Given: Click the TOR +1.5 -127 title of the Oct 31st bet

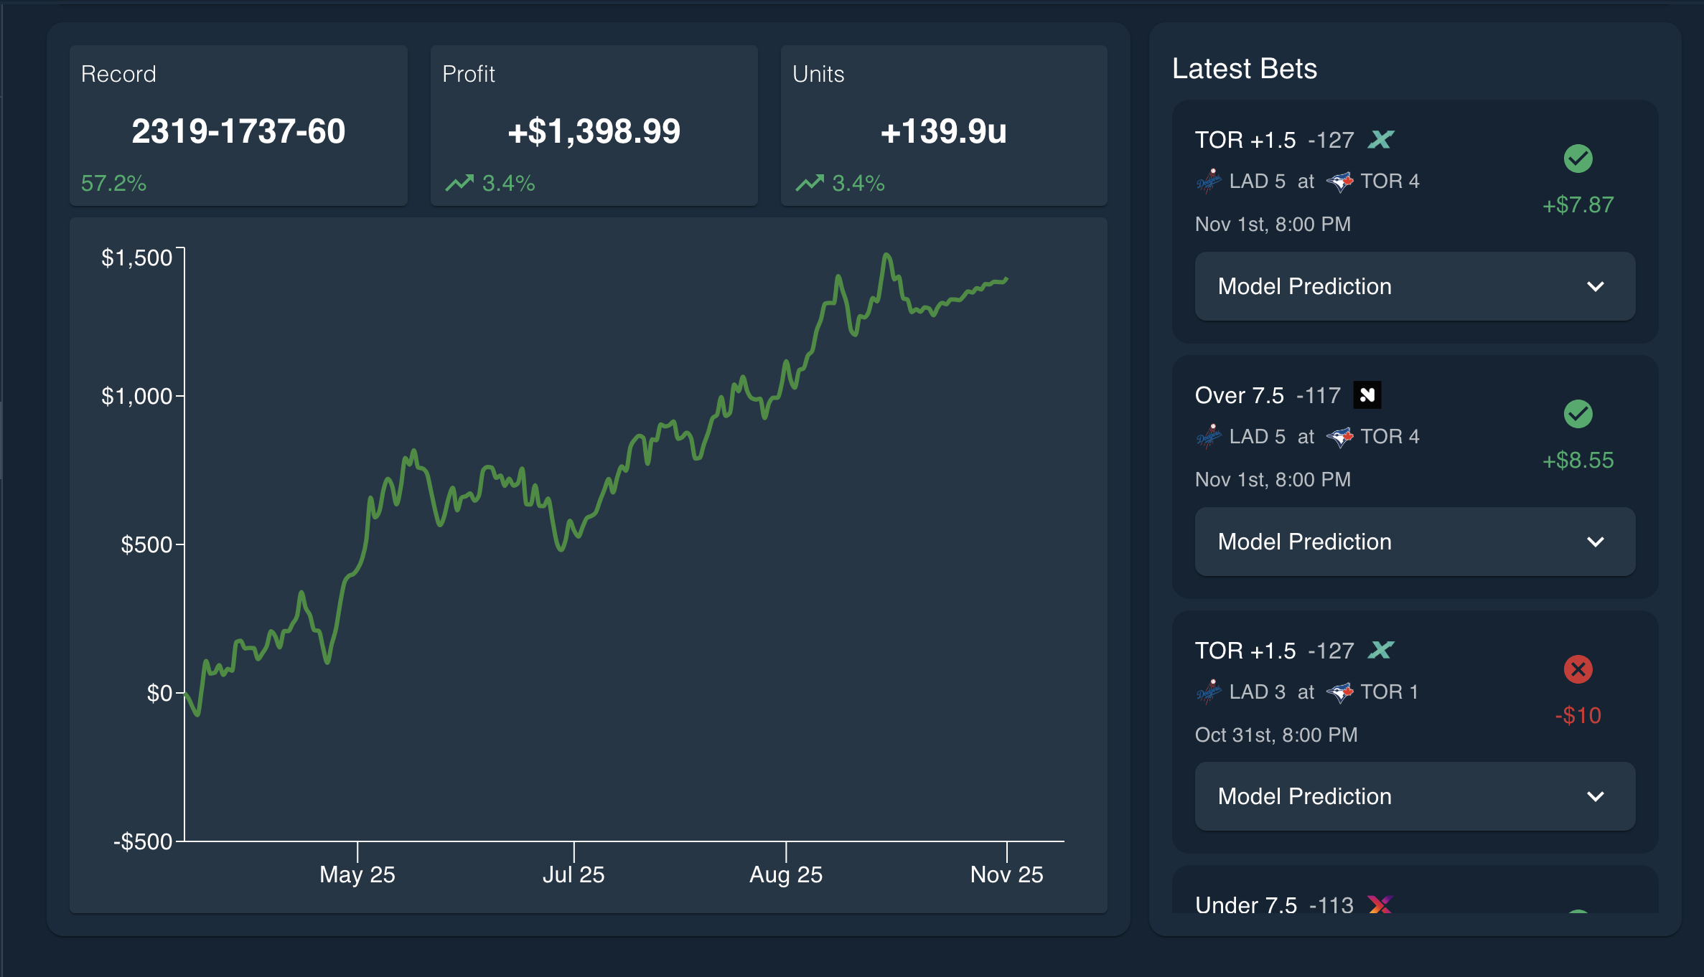Looking at the screenshot, I should (1274, 651).
